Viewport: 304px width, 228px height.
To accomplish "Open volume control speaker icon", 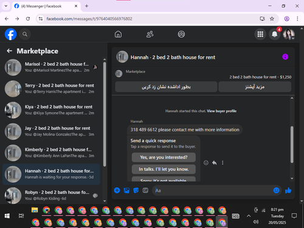I will click(256, 222).
